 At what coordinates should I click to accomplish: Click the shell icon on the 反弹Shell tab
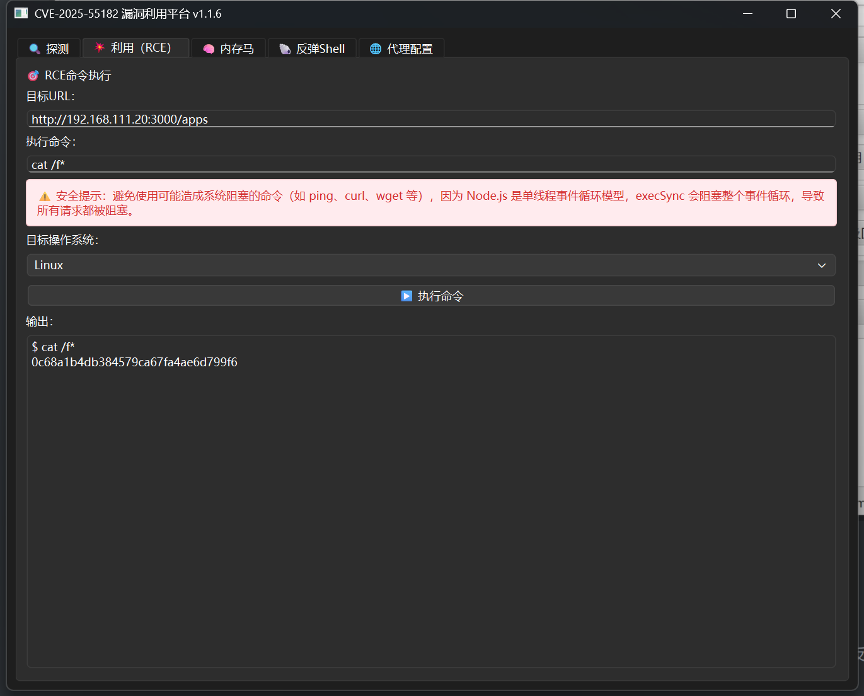tap(285, 49)
